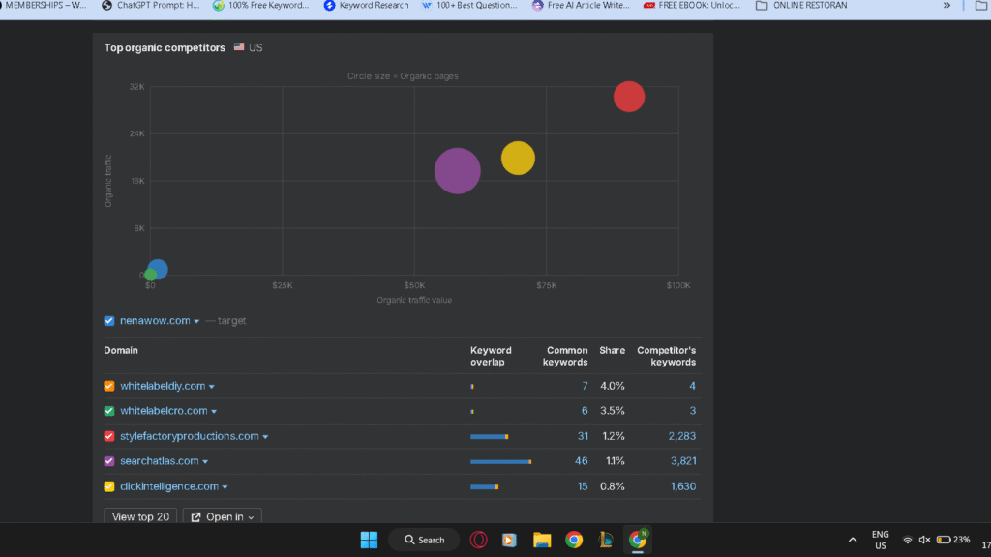Launch Google Chrome from the taskbar
This screenshot has height=557, width=991.
(573, 540)
